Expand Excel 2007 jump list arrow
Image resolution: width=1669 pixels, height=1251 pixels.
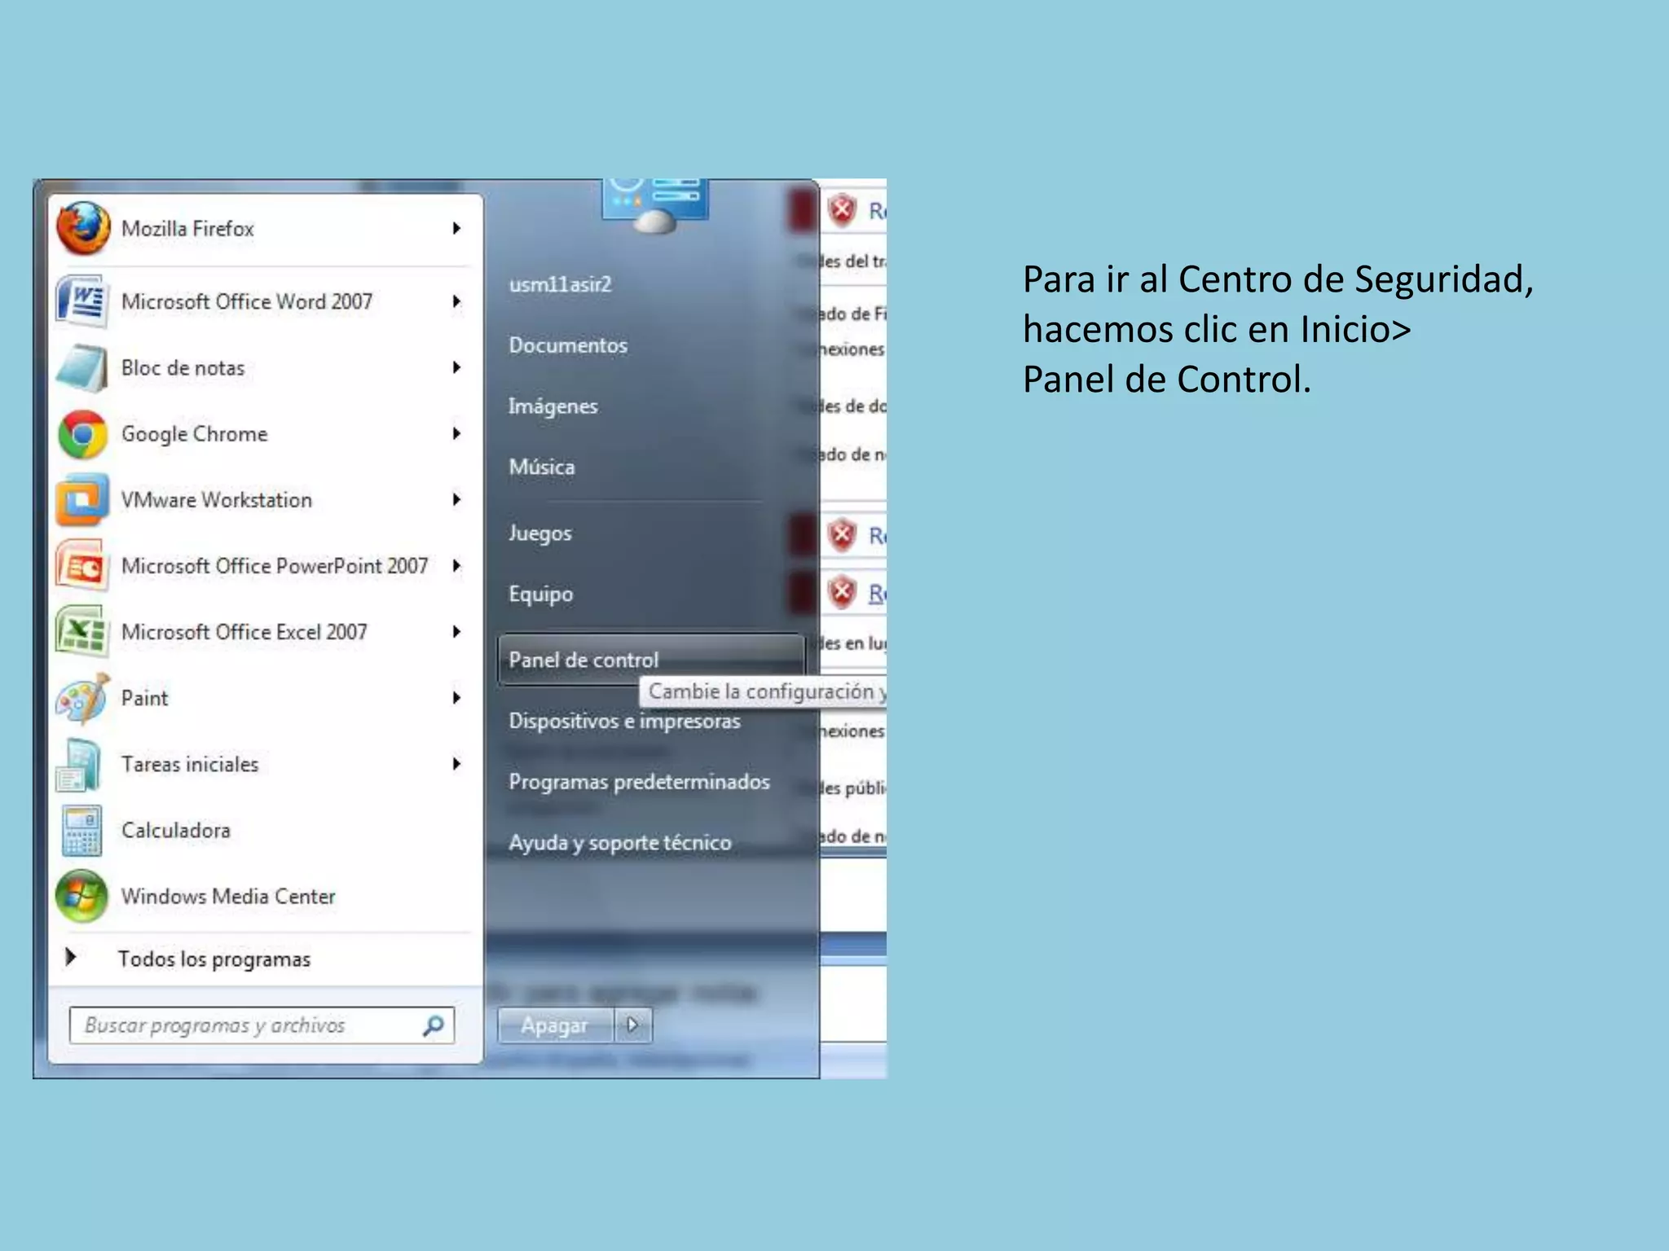[x=457, y=631]
